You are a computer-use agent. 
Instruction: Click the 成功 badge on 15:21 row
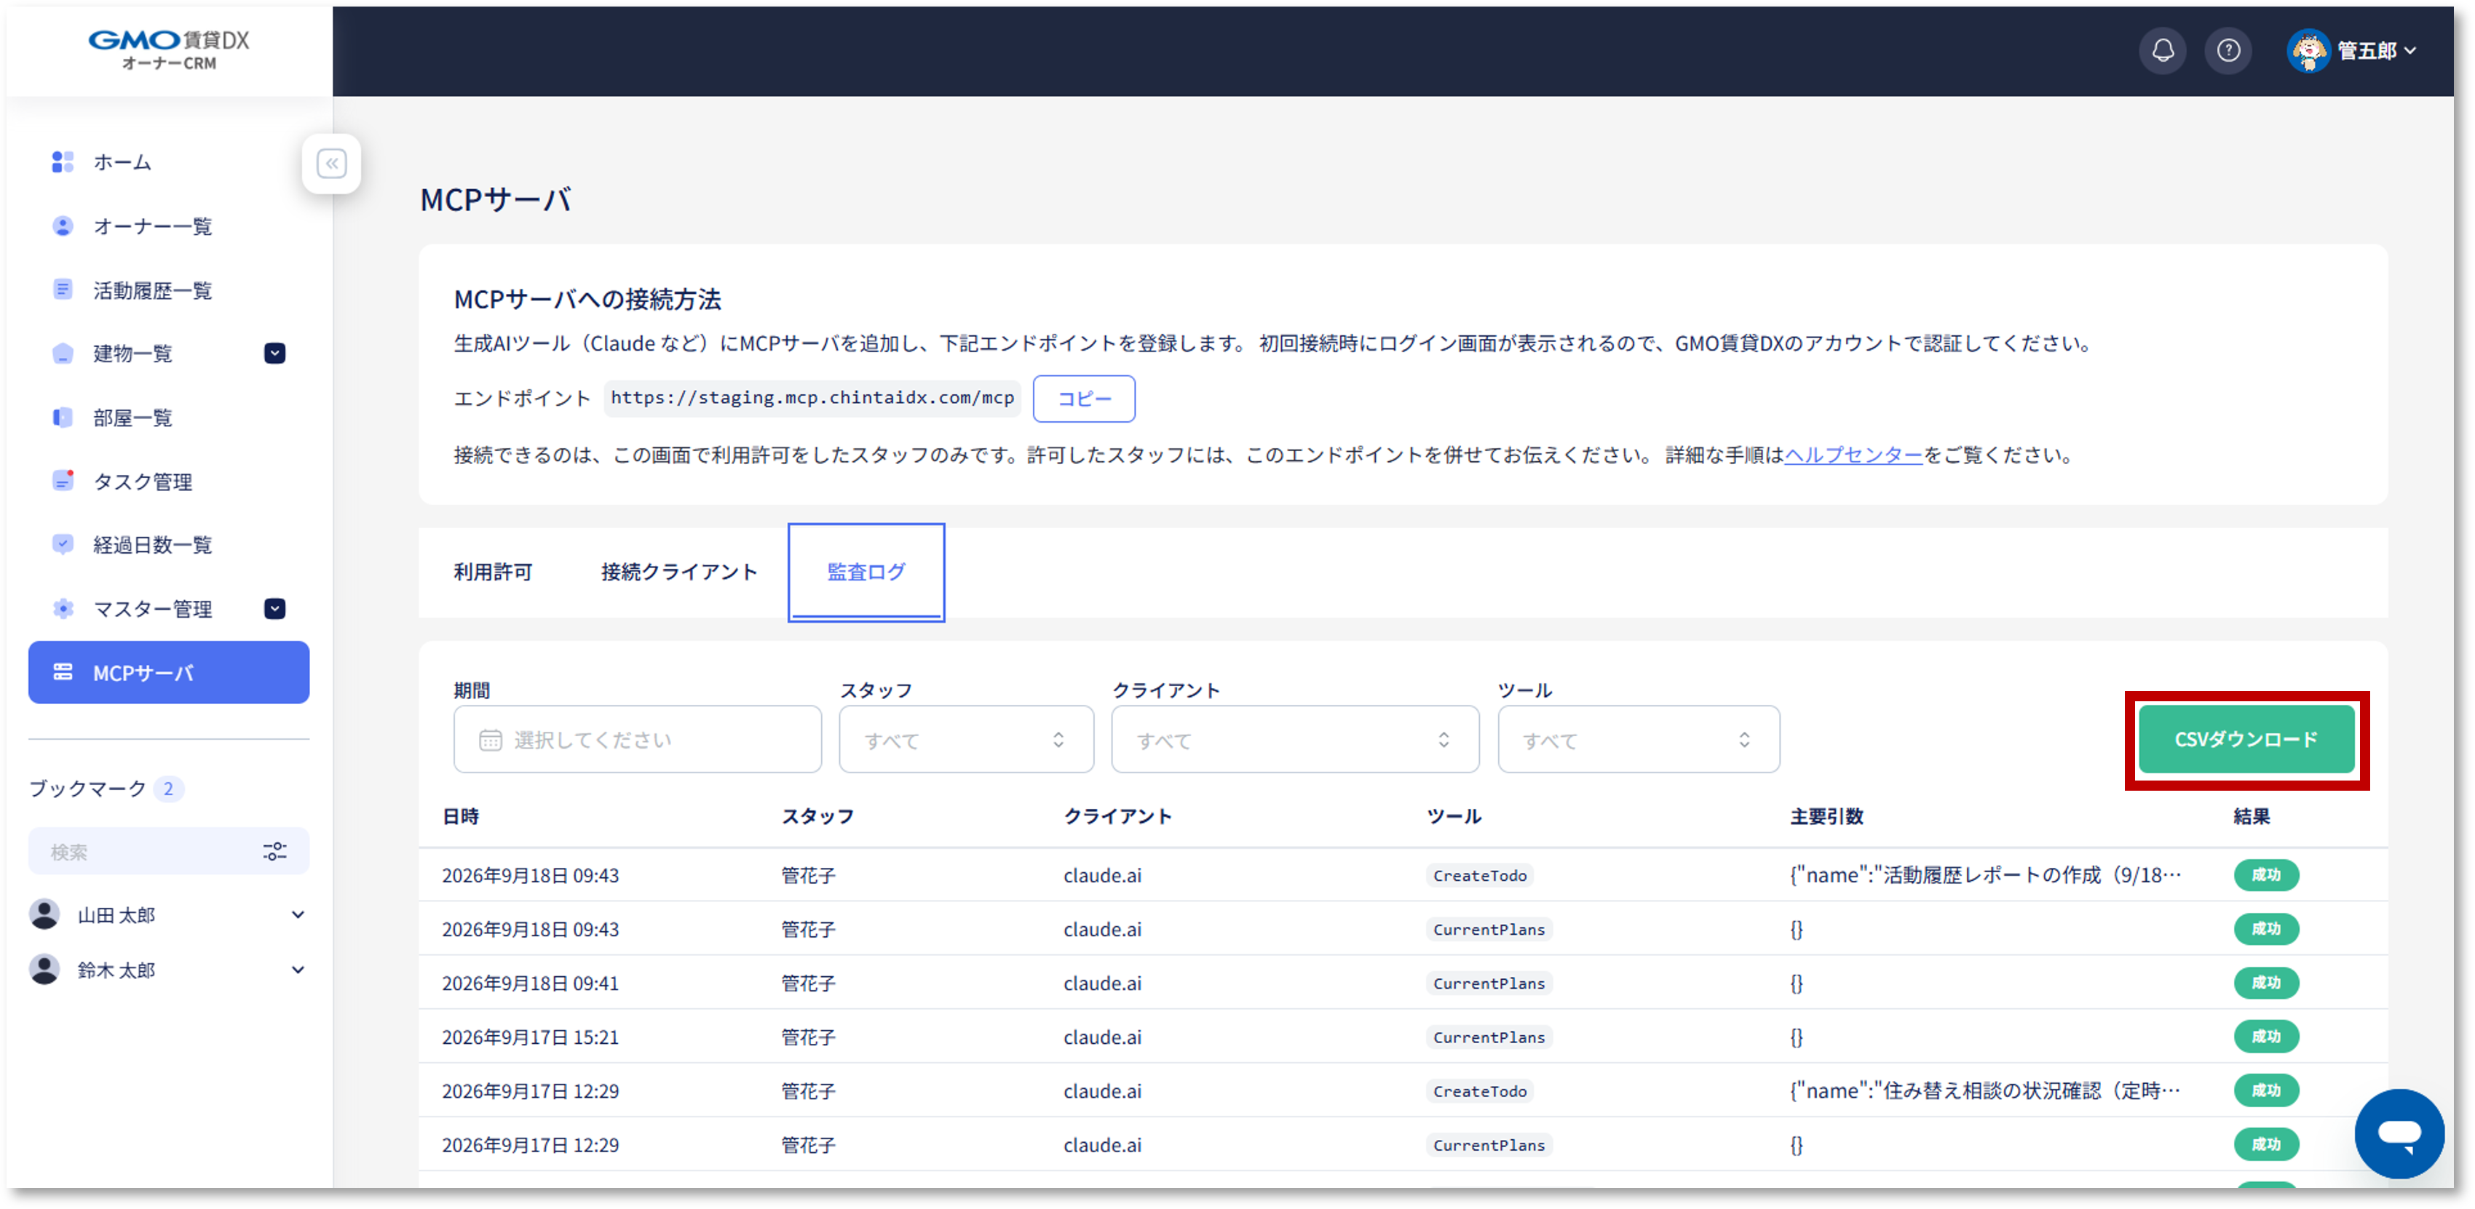2265,1036
